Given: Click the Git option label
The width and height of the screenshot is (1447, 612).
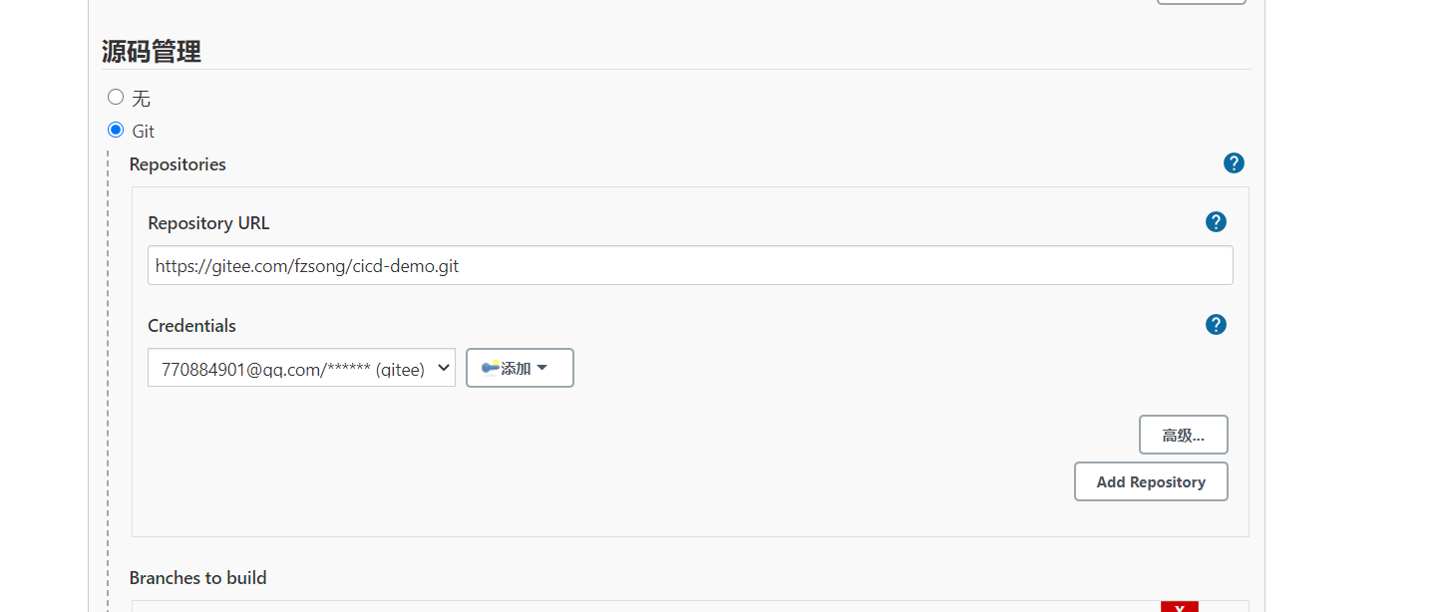Looking at the screenshot, I should (x=143, y=132).
